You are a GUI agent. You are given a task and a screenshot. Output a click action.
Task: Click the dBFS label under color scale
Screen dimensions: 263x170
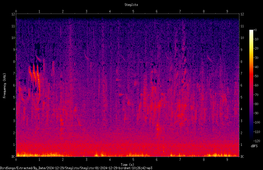click(254, 146)
